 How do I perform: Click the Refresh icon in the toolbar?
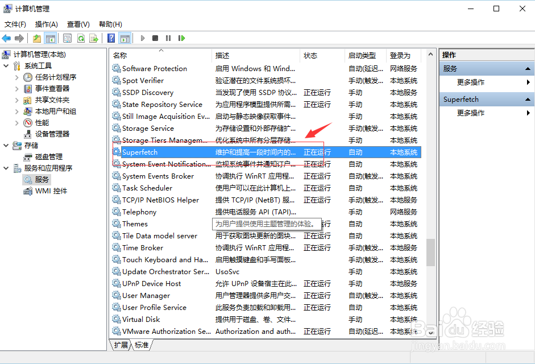pyautogui.click(x=81, y=38)
